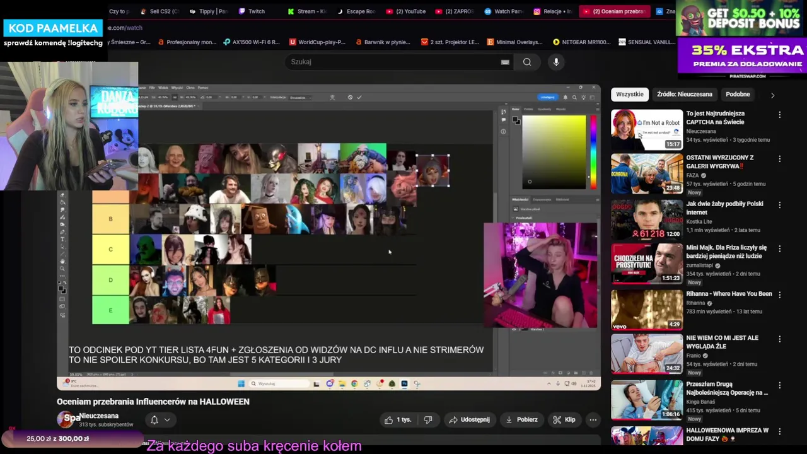Click the checkmark confirm icon in the video's Photoshop
The width and height of the screenshot is (807, 454).
359,97
